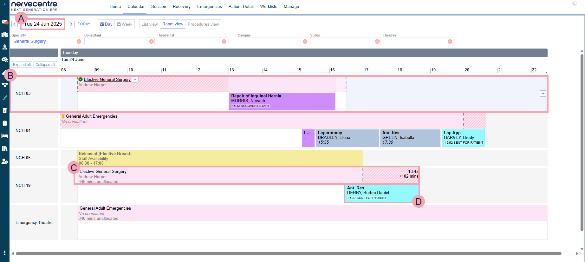Open the Repair of Inguinal Hernia booking
The width and height of the screenshot is (585, 262).
pyautogui.click(x=282, y=101)
